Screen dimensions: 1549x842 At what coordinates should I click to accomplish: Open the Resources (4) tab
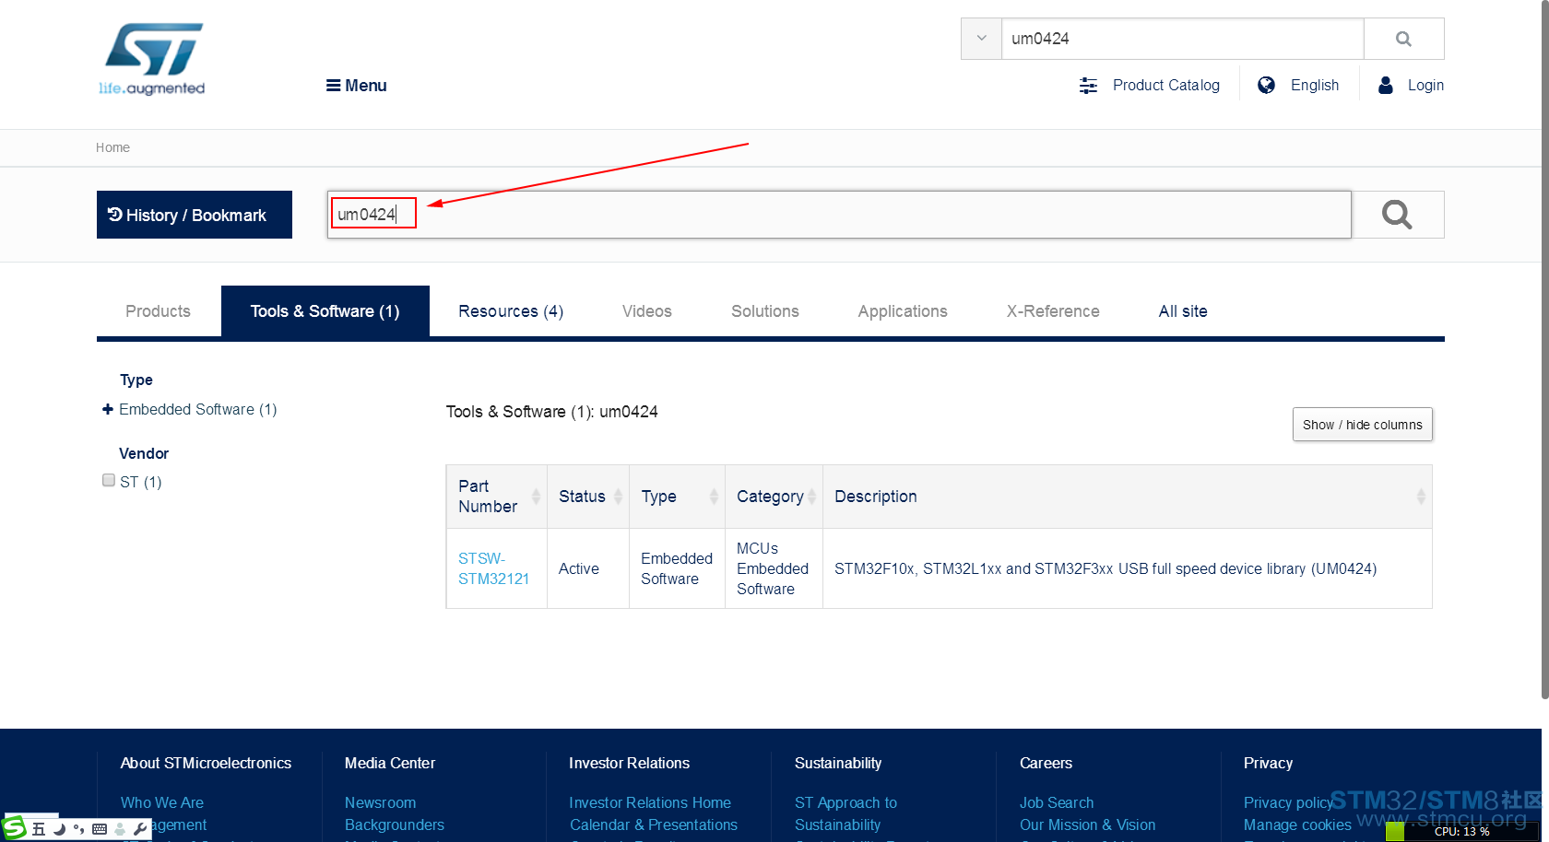coord(511,311)
